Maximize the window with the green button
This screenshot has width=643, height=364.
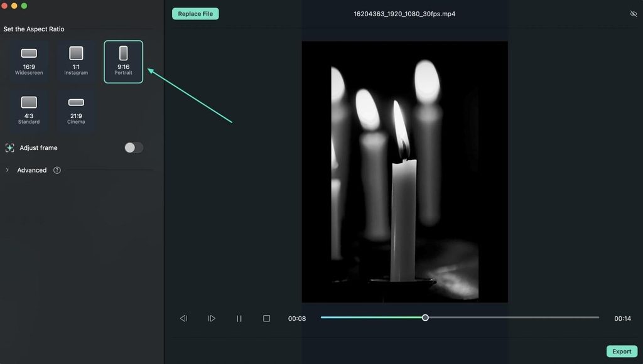pyautogui.click(x=24, y=6)
